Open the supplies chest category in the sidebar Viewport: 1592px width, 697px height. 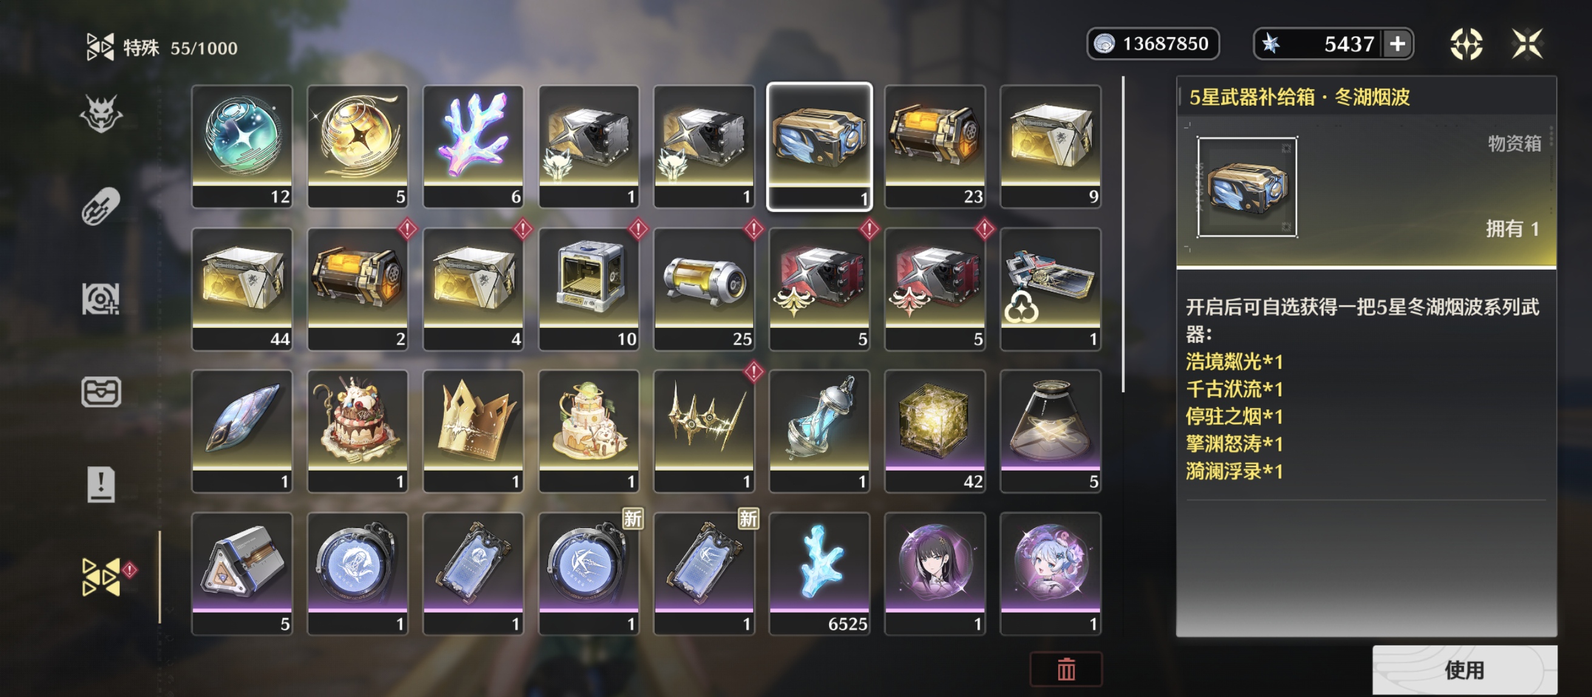(x=101, y=392)
